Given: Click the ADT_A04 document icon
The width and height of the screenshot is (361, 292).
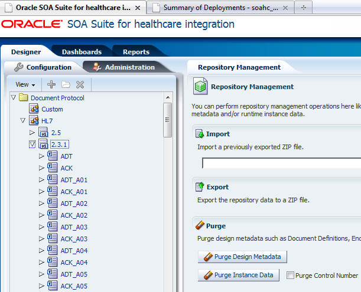Looking at the screenshot, I should (53, 250).
